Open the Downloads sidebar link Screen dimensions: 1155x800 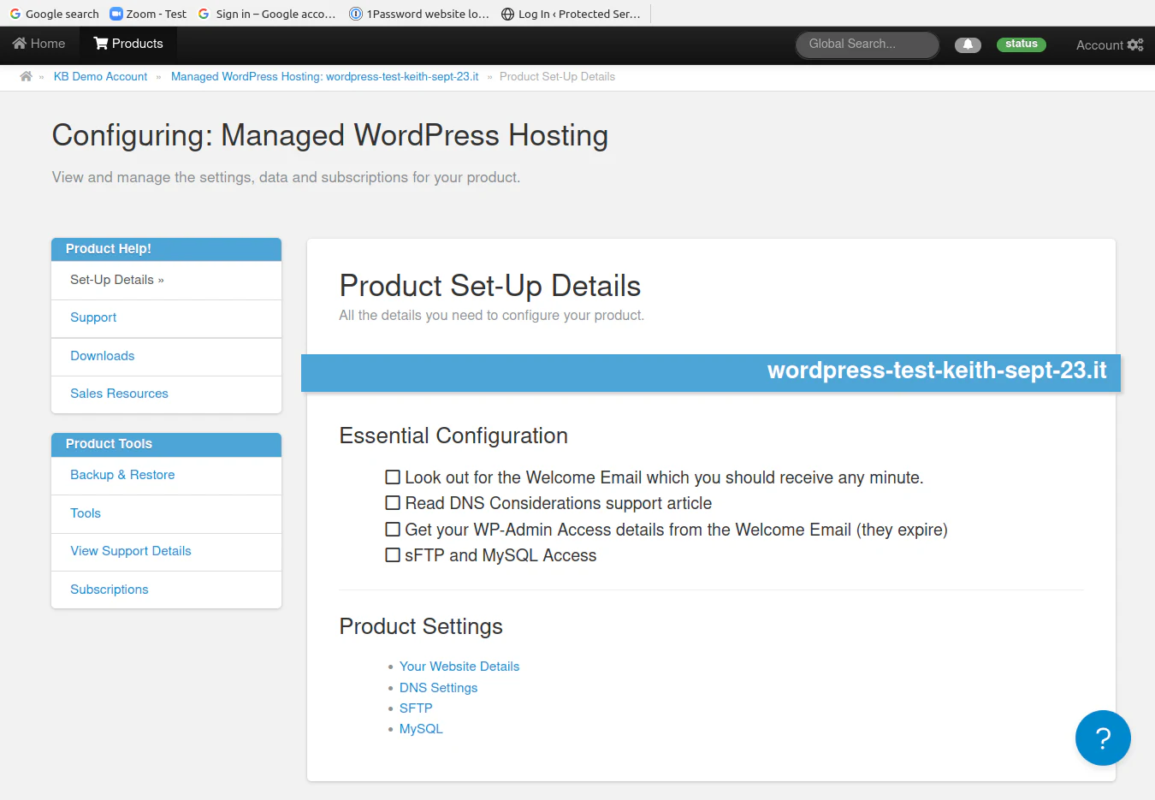(166, 357)
